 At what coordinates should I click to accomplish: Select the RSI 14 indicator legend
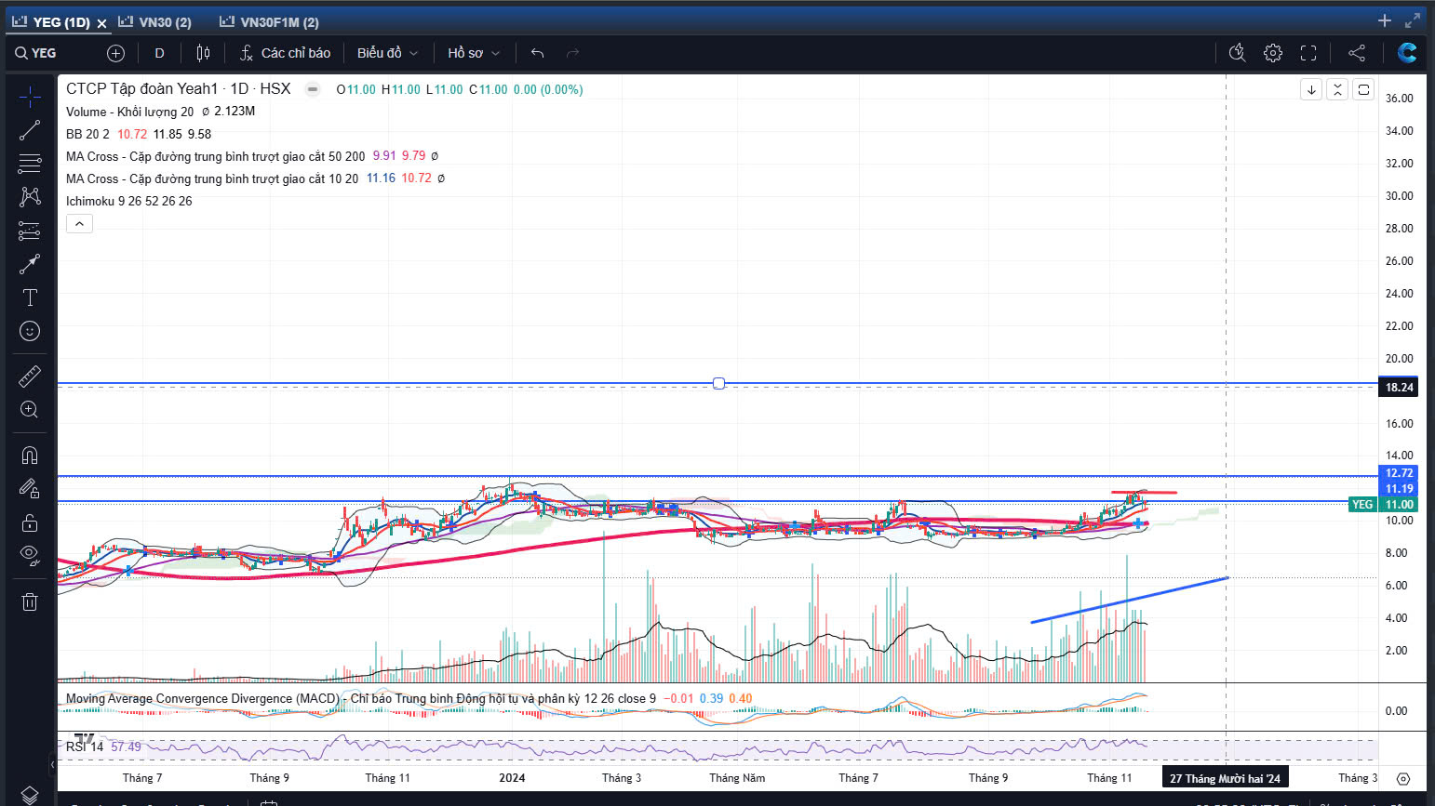point(85,747)
